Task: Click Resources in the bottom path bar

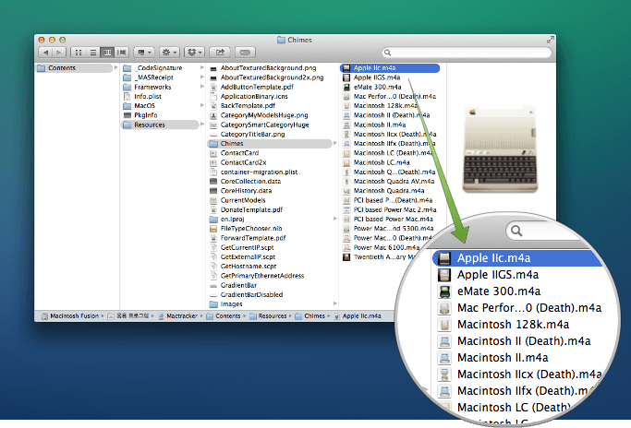Action: coord(268,315)
